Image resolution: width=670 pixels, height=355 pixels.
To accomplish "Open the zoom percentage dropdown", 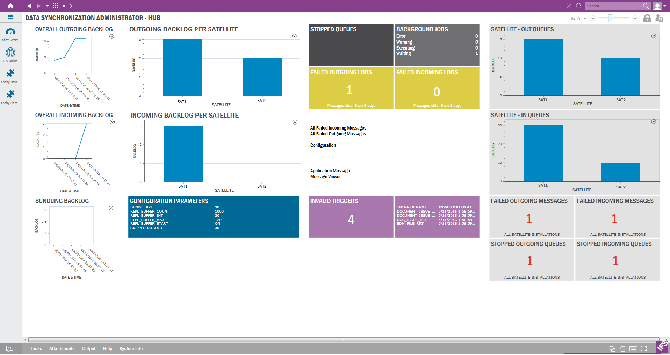I will pyautogui.click(x=585, y=19).
